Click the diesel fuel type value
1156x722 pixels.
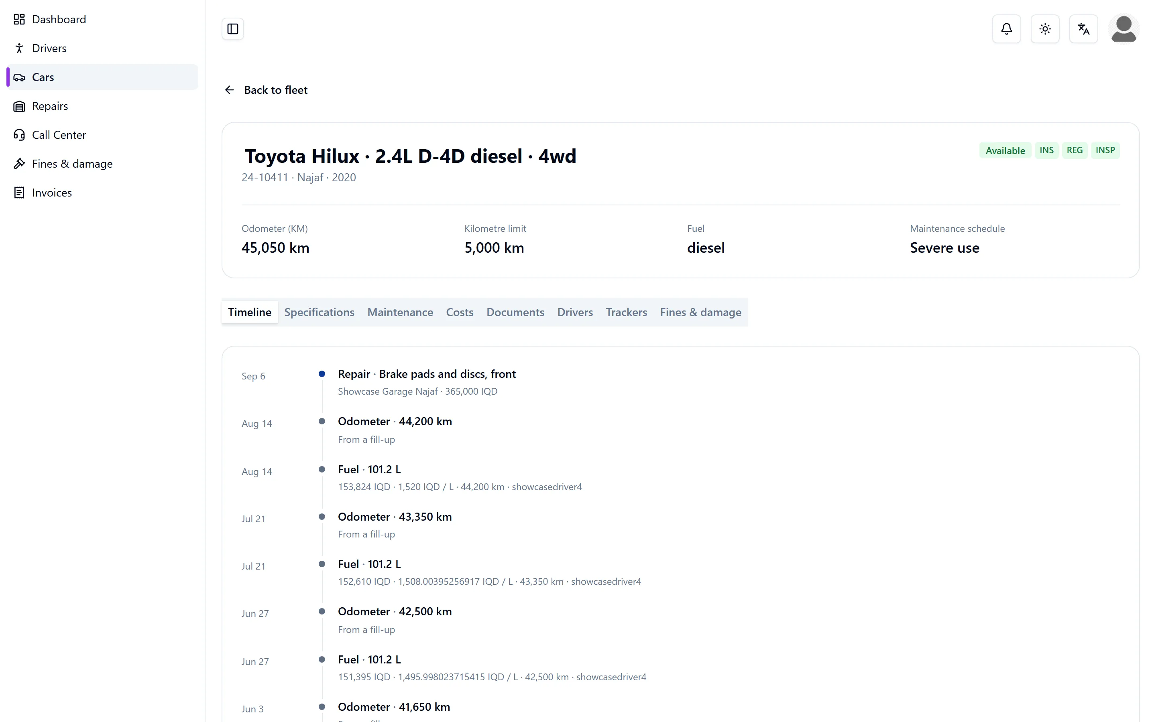(706, 248)
